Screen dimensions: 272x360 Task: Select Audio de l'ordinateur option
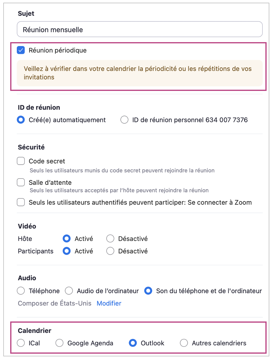point(69,291)
